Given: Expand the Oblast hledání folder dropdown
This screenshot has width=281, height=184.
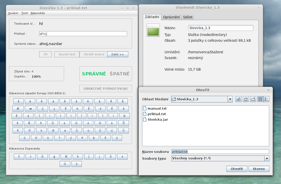Looking at the screenshot, I should [x=230, y=99].
